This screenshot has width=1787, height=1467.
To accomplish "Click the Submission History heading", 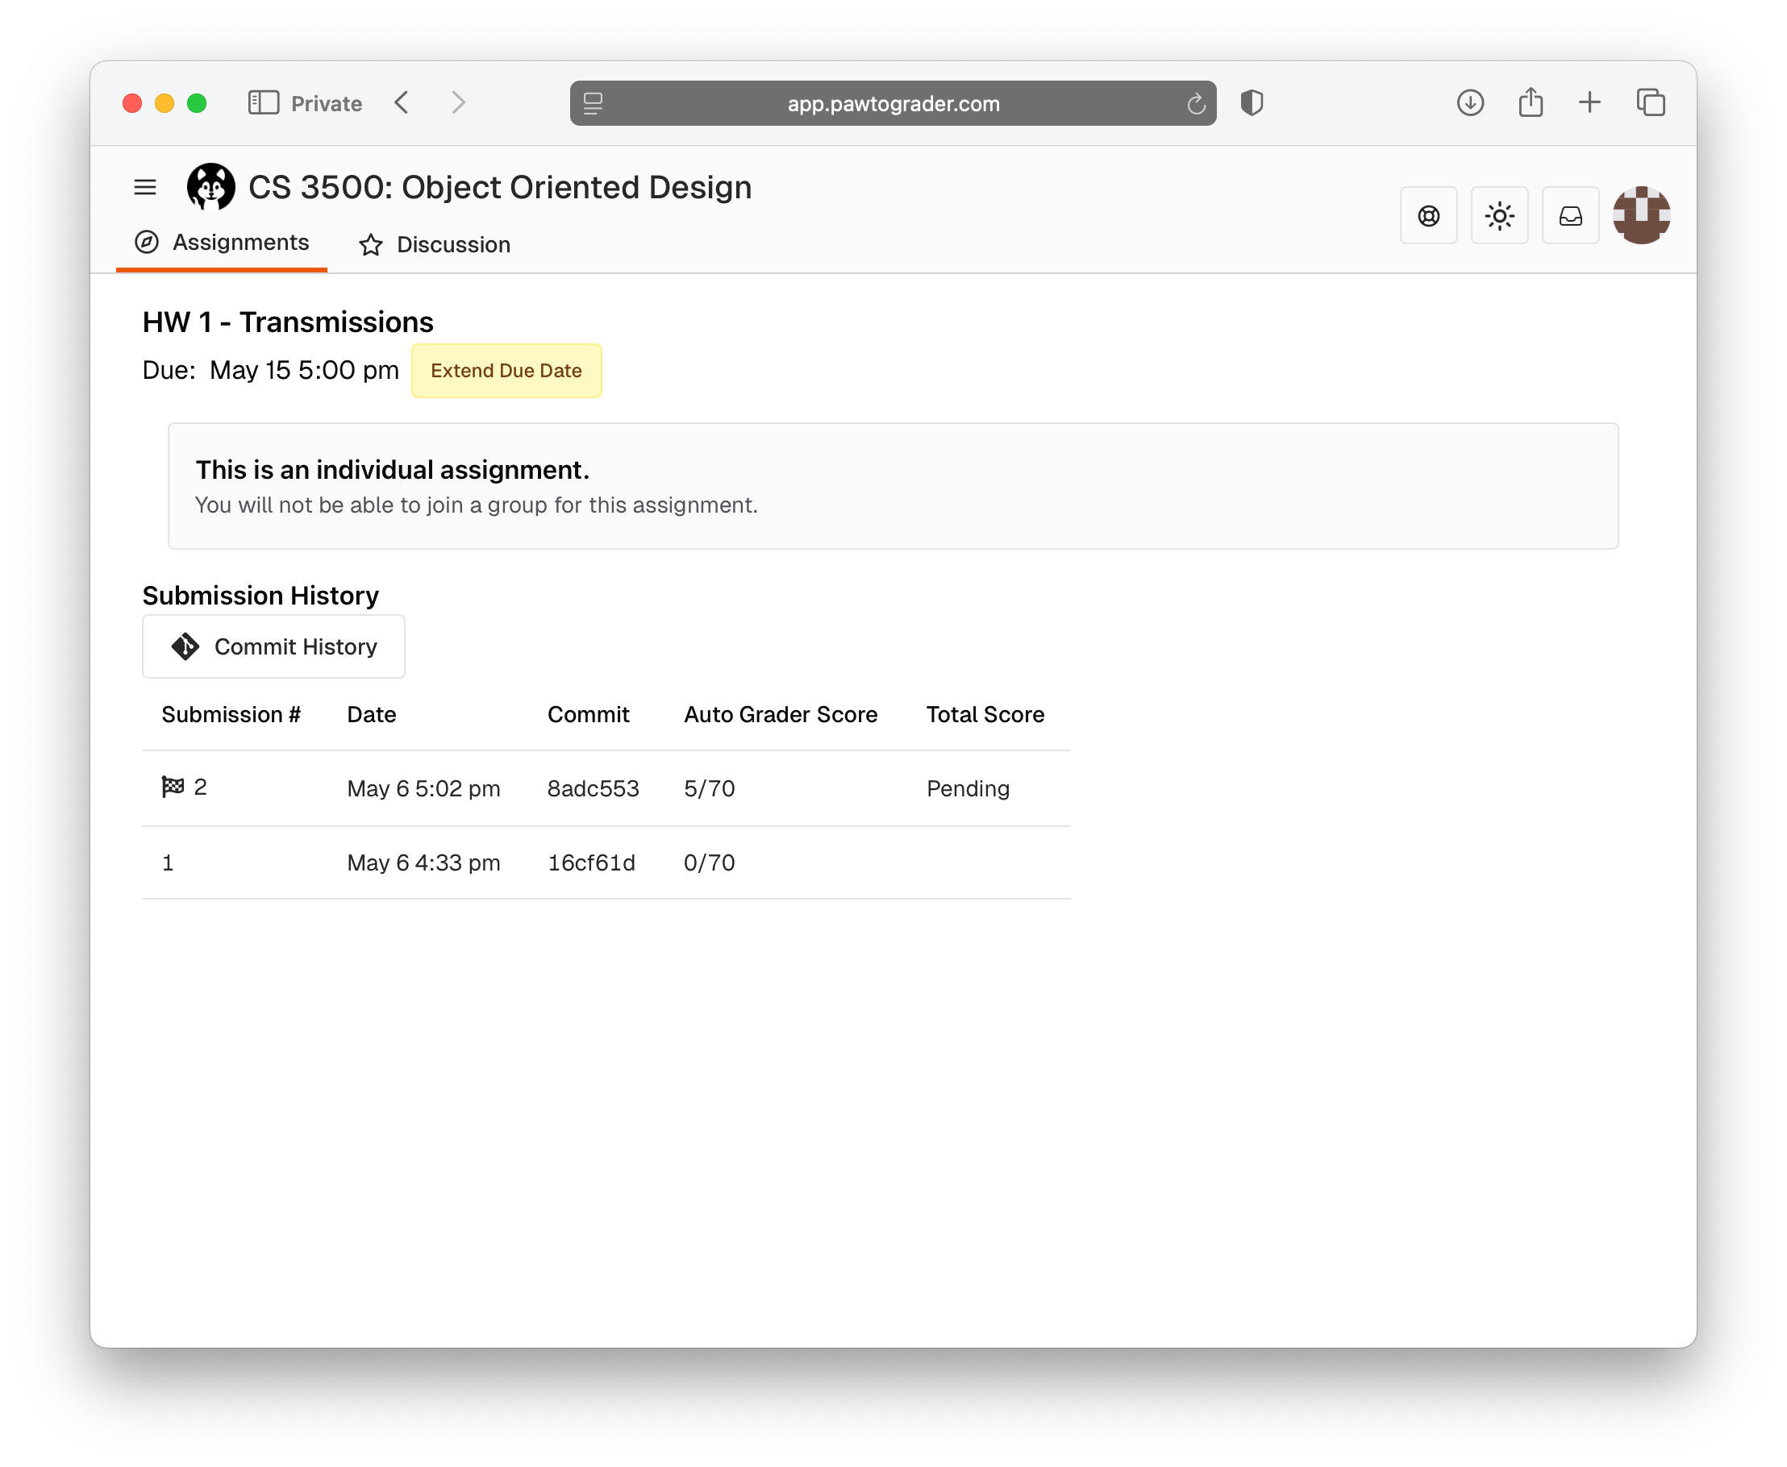I will click(x=260, y=596).
